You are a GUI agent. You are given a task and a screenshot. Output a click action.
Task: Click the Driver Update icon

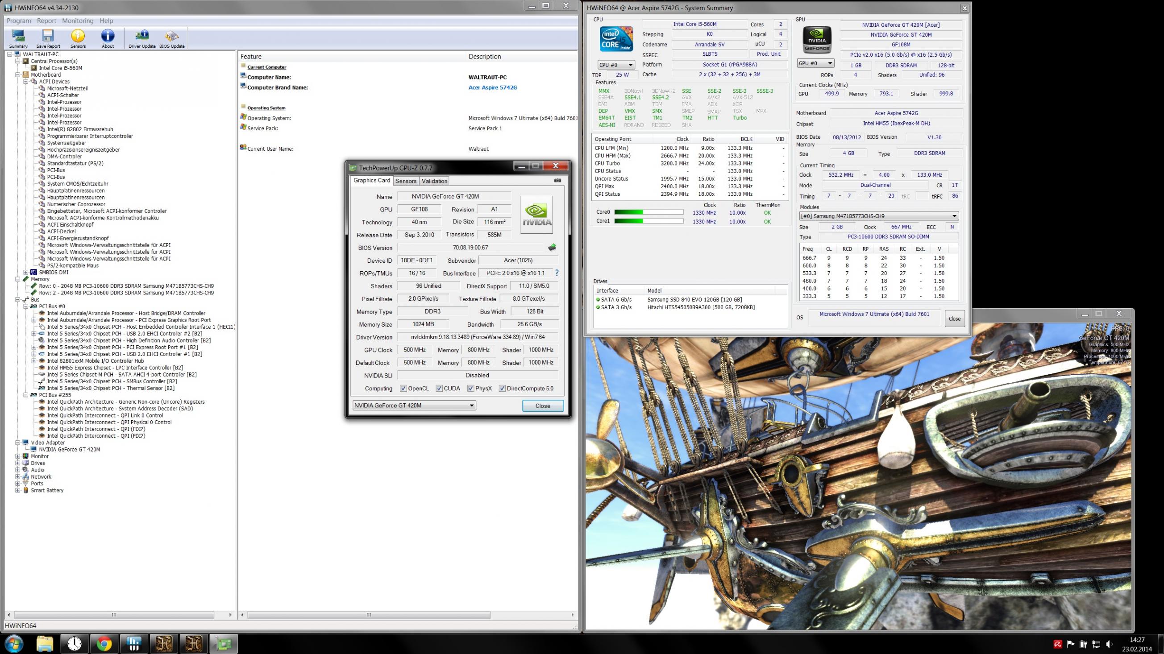[x=142, y=38]
